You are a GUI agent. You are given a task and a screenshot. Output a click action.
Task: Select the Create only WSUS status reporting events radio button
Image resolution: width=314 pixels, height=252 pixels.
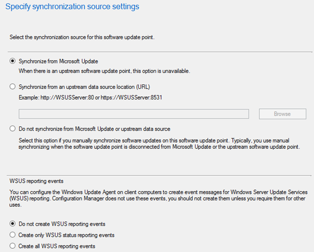tap(12, 235)
